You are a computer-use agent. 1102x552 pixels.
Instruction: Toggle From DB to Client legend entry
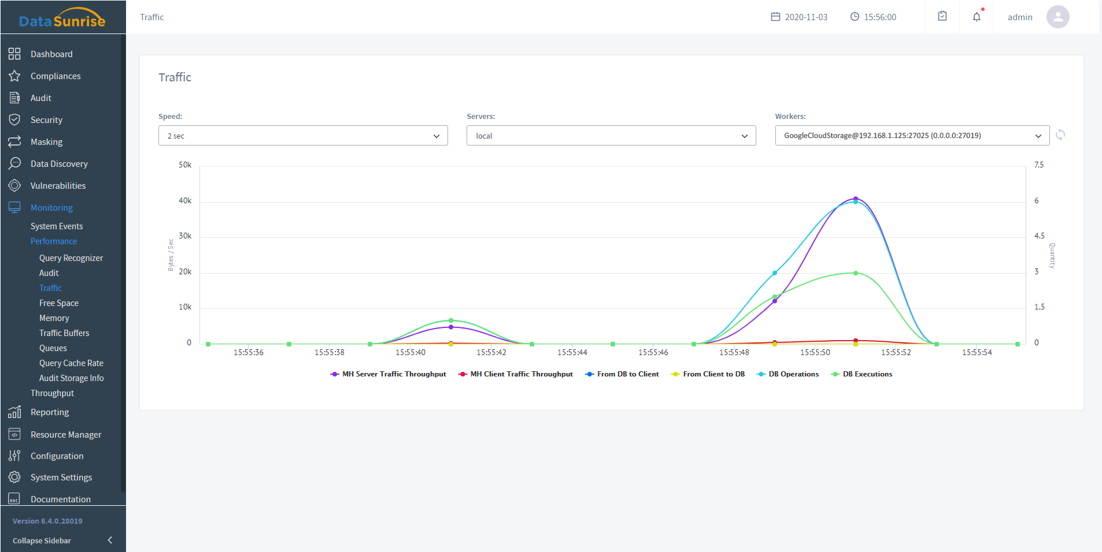(622, 374)
